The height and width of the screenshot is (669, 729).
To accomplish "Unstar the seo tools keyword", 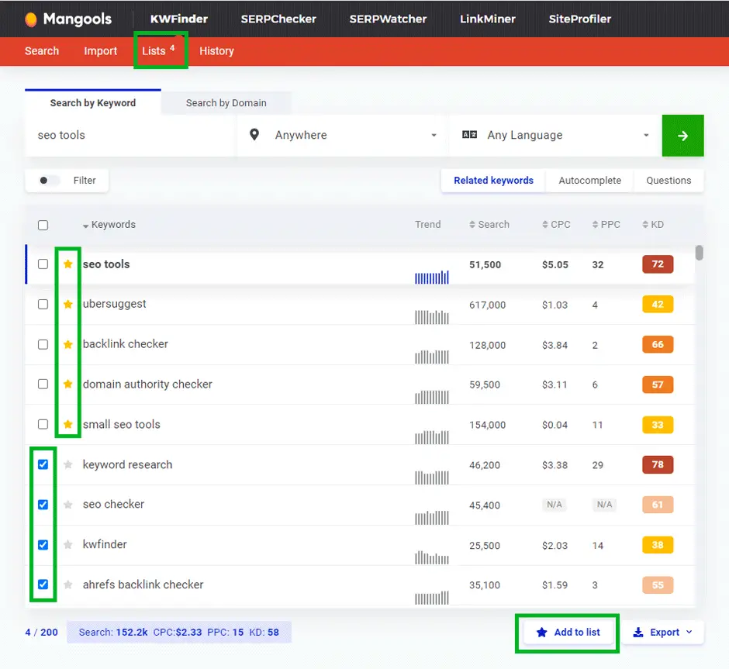I will tap(68, 264).
